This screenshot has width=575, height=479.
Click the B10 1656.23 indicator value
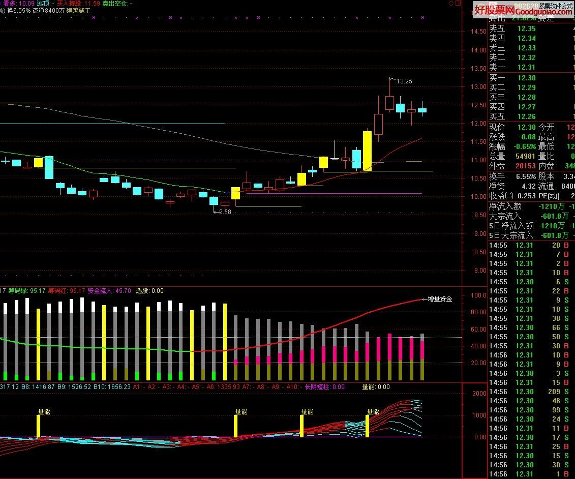click(x=112, y=387)
